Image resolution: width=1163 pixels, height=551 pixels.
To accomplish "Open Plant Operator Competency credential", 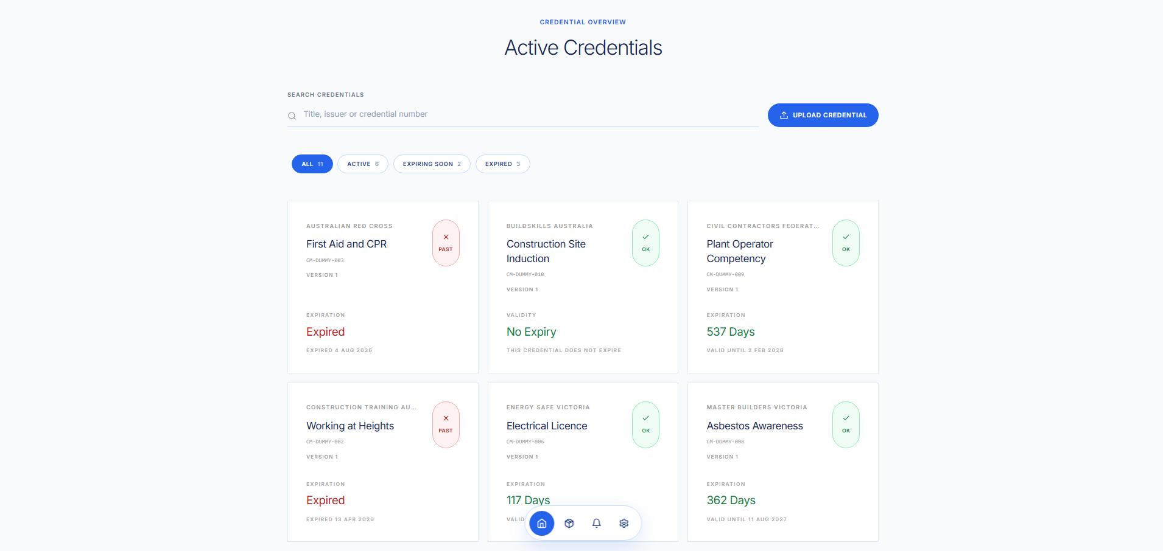I will coord(783,287).
